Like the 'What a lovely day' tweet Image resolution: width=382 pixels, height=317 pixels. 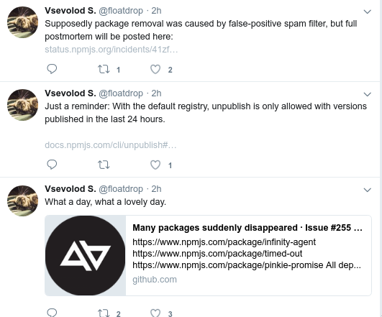pos(155,313)
